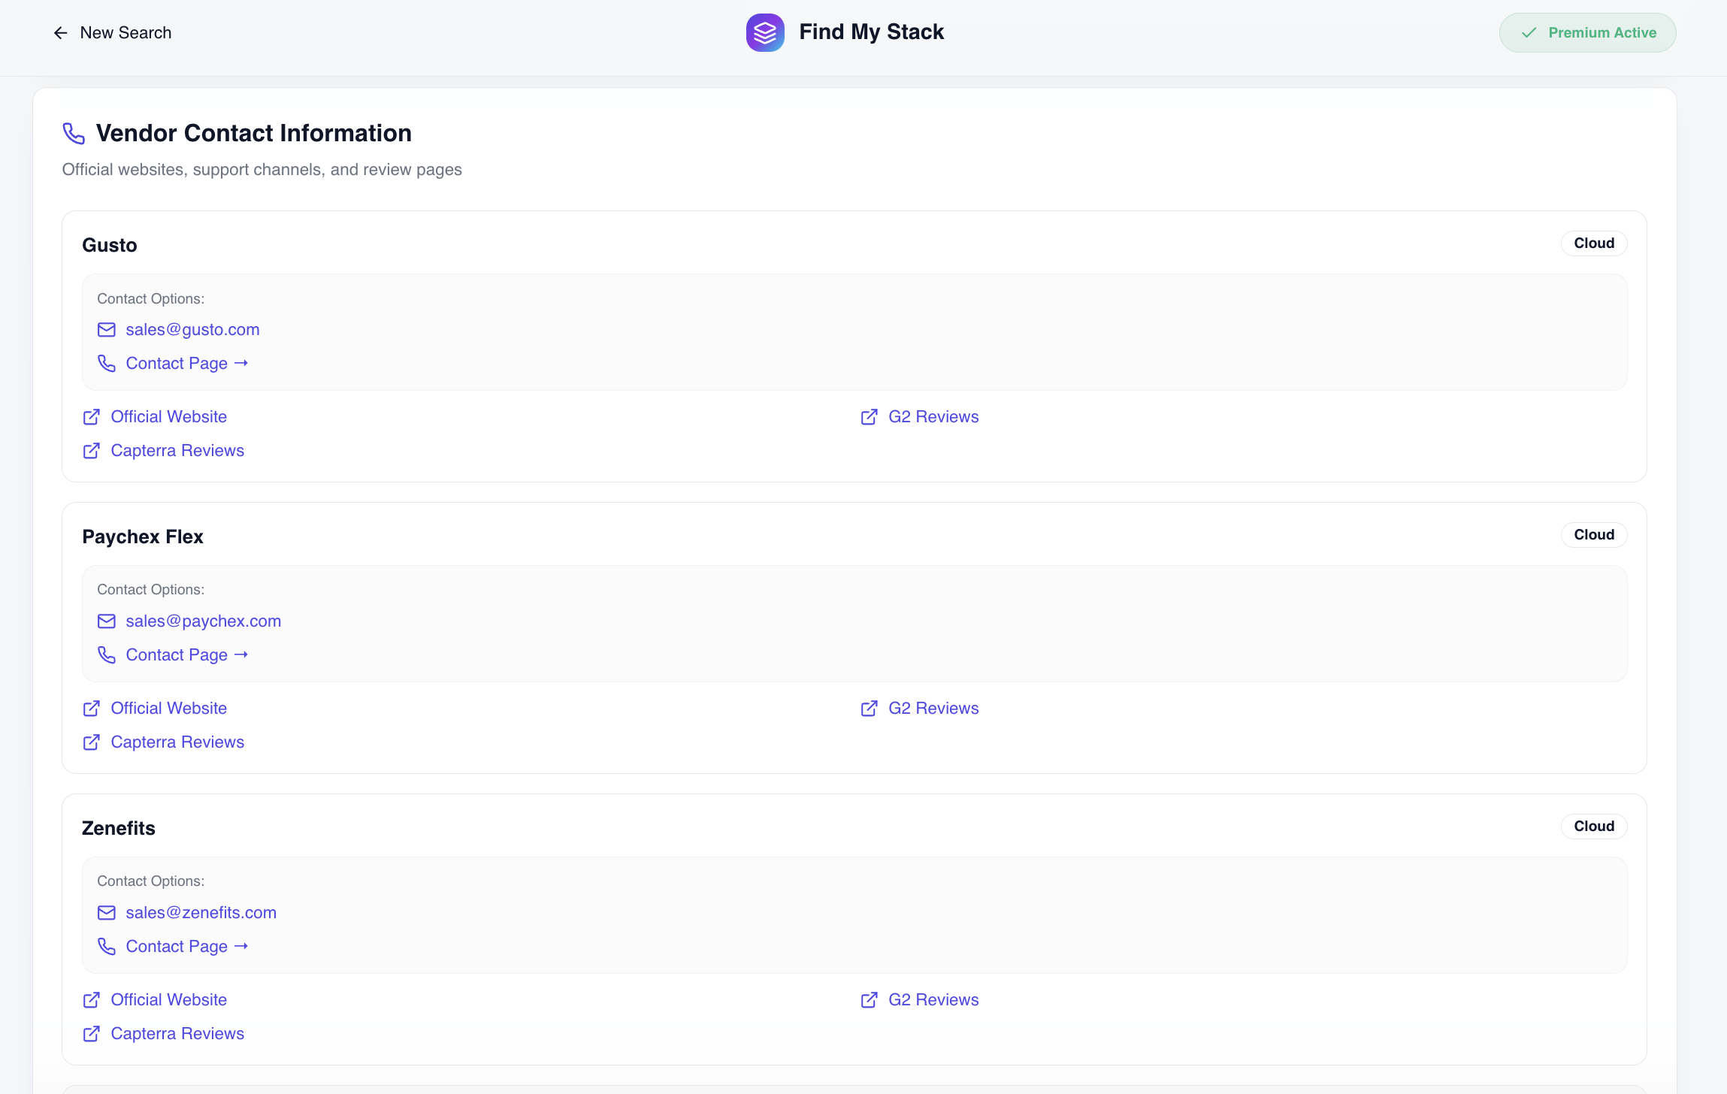
Task: Click the Cloud badge on the Gusto card
Action: click(x=1593, y=243)
